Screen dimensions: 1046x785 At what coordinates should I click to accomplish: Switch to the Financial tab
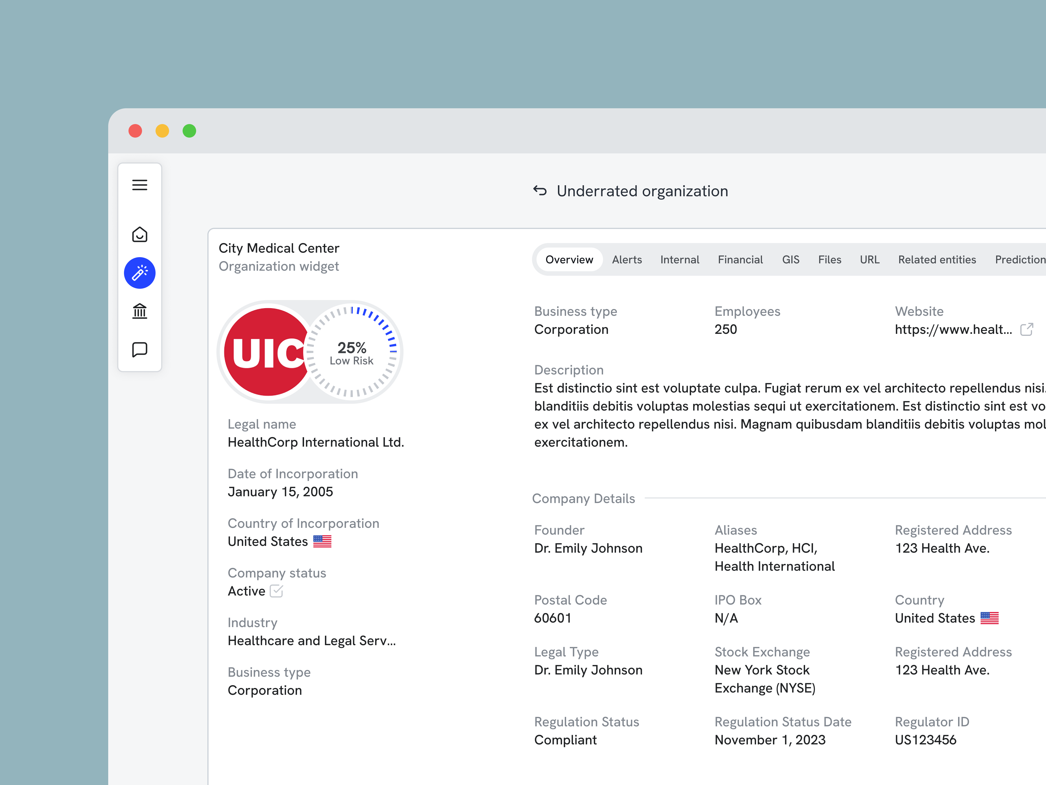point(740,259)
